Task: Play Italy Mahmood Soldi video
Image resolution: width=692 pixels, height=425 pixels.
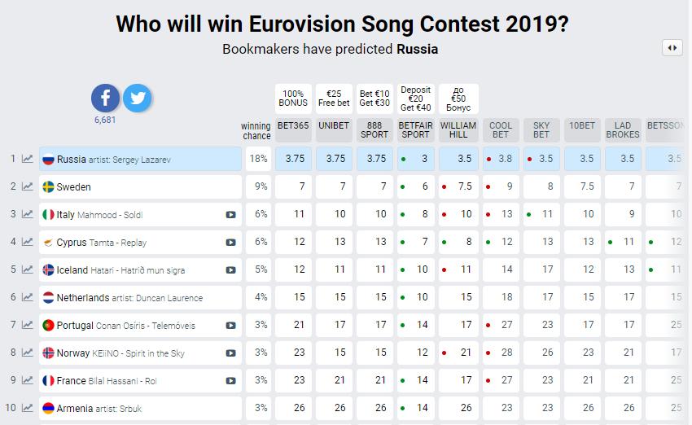Action: [231, 215]
